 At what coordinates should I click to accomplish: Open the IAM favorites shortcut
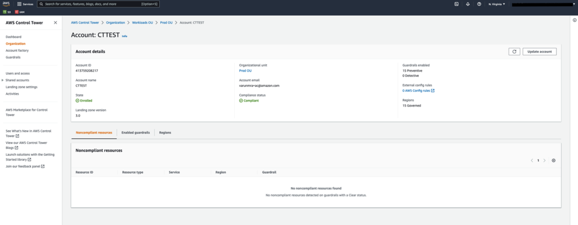point(20,12)
